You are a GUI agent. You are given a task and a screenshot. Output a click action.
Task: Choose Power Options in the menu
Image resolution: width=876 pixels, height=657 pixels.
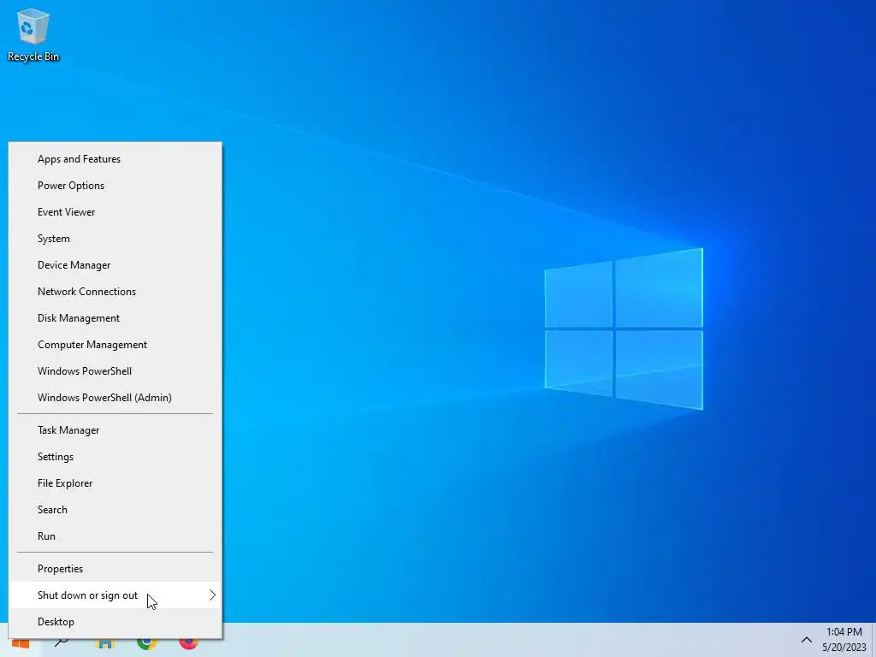tap(115, 186)
